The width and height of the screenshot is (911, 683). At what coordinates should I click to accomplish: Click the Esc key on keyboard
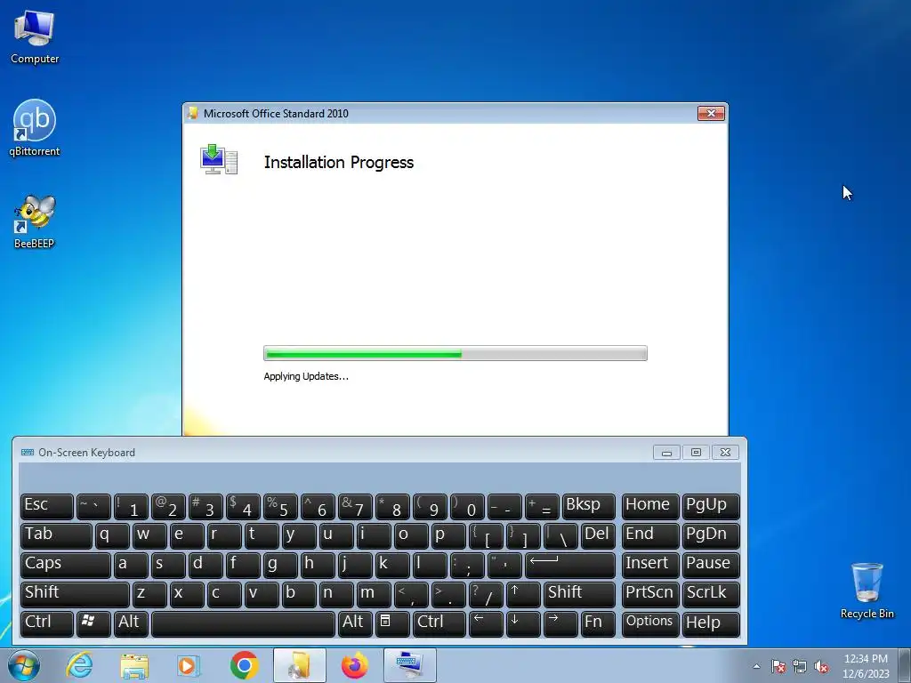tap(47, 506)
